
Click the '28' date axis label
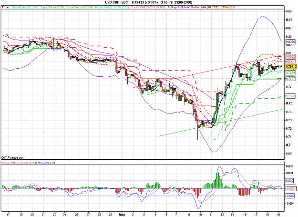(99, 215)
